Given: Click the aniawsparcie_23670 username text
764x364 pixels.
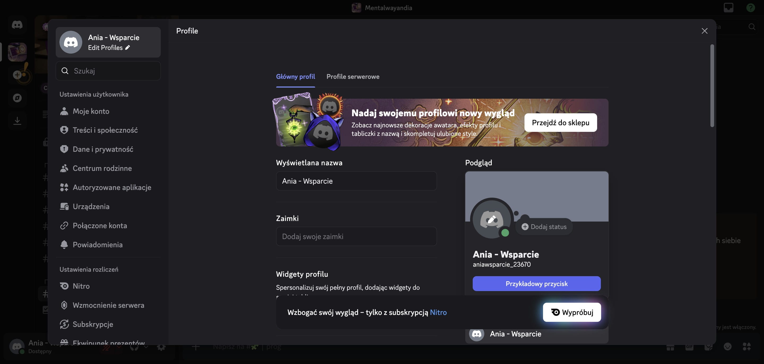Looking at the screenshot, I should tap(502, 264).
